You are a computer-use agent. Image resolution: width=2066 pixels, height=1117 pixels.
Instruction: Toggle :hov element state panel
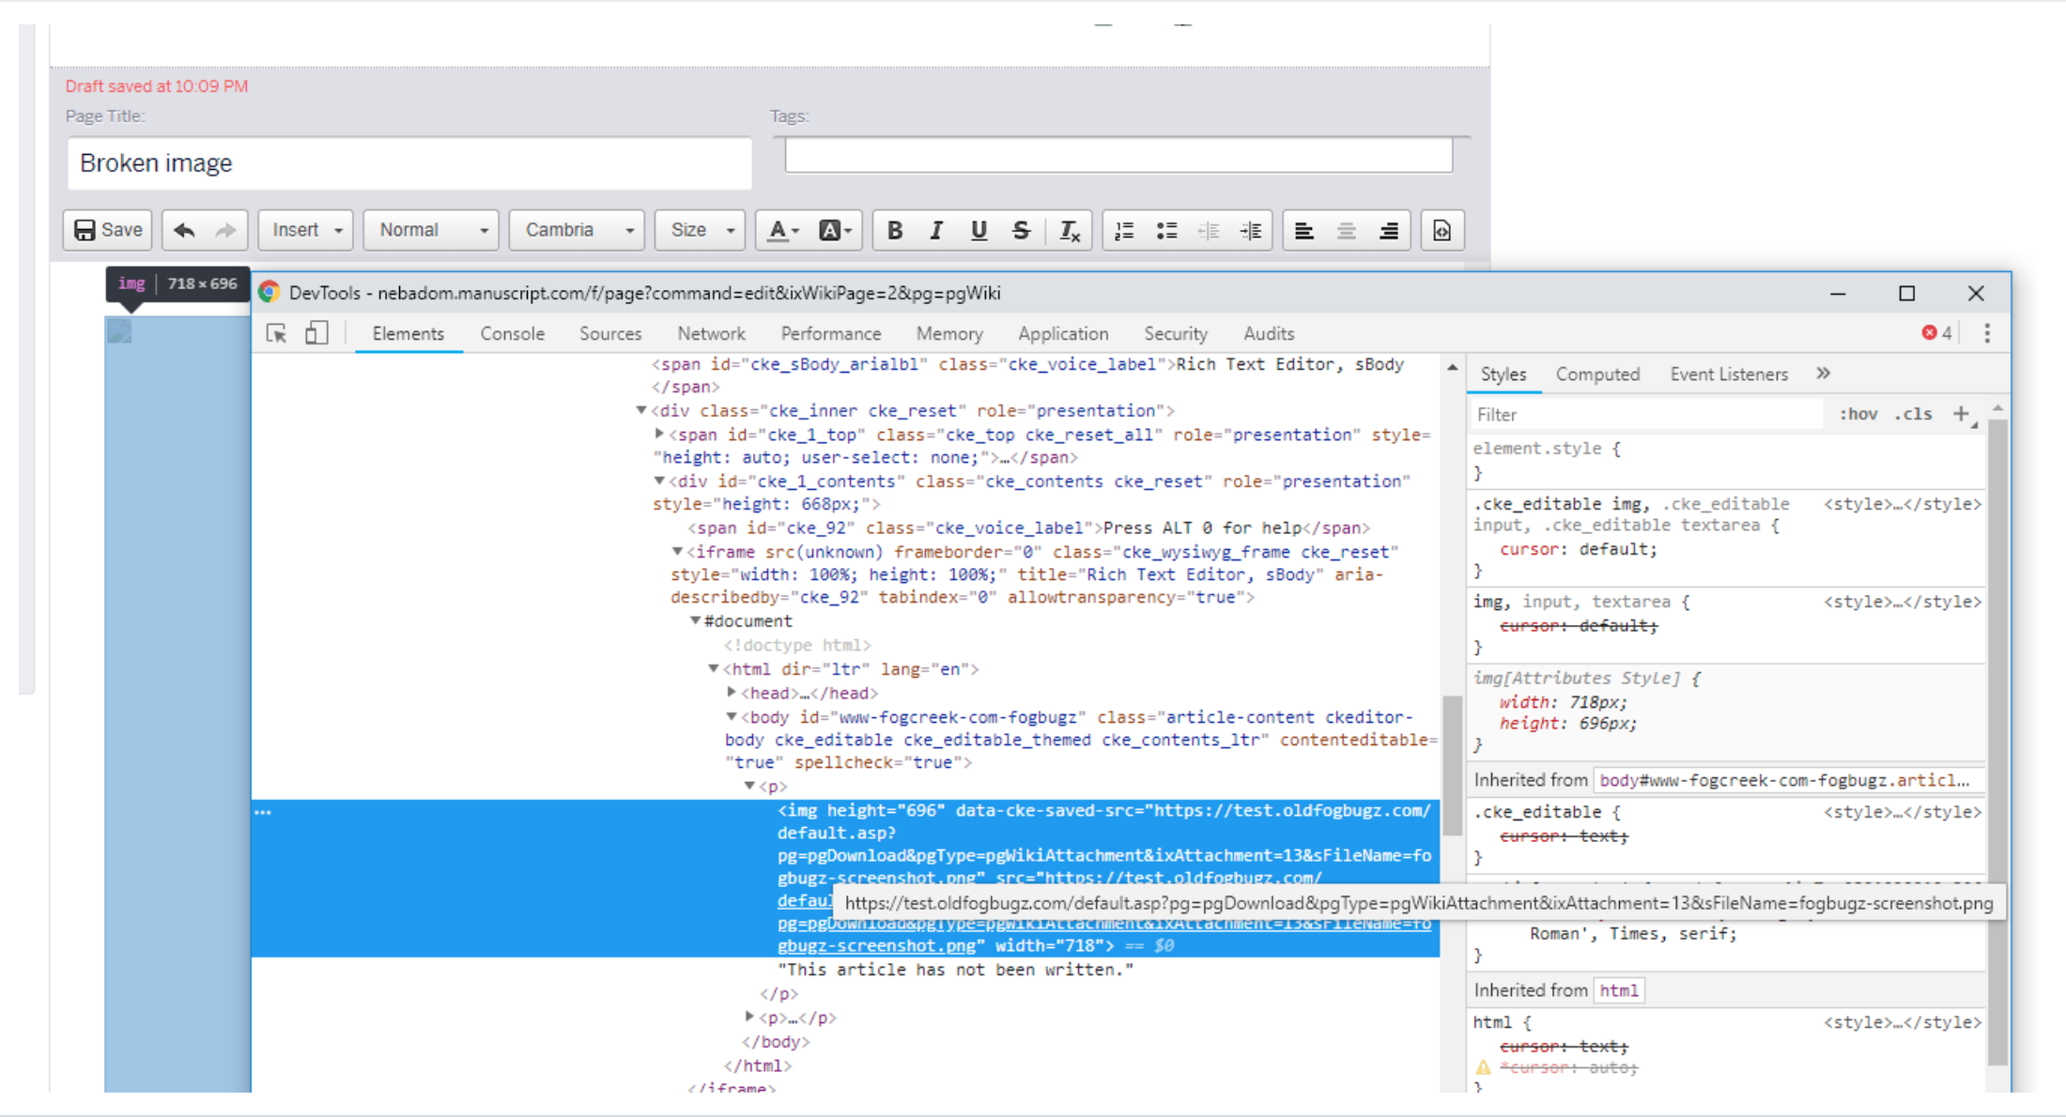point(1858,414)
